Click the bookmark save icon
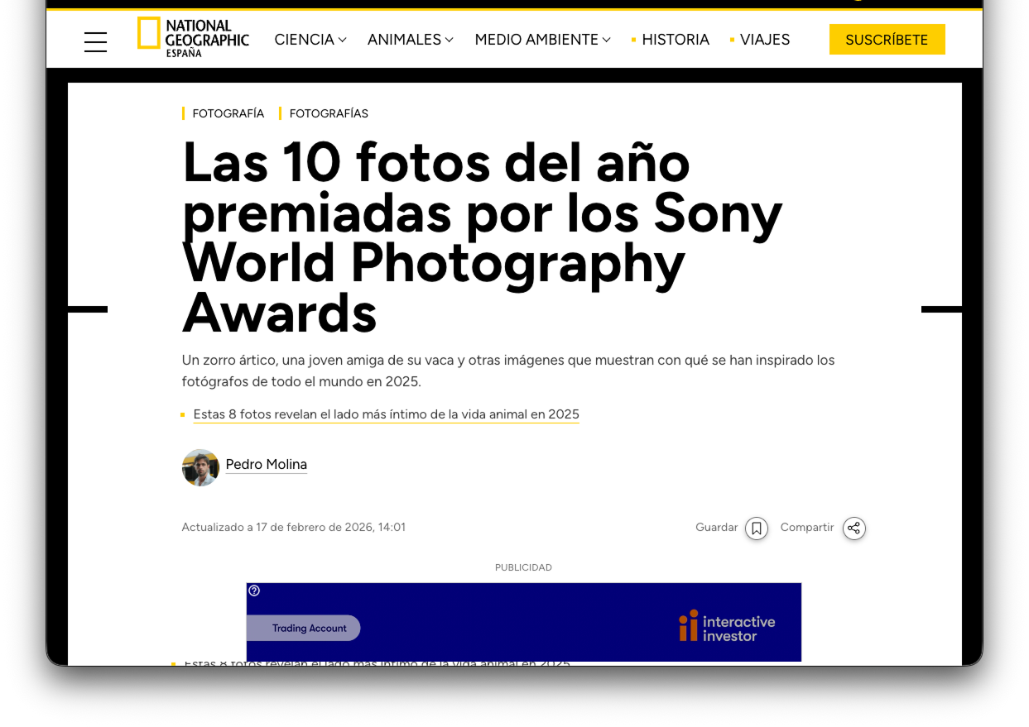 (x=757, y=529)
